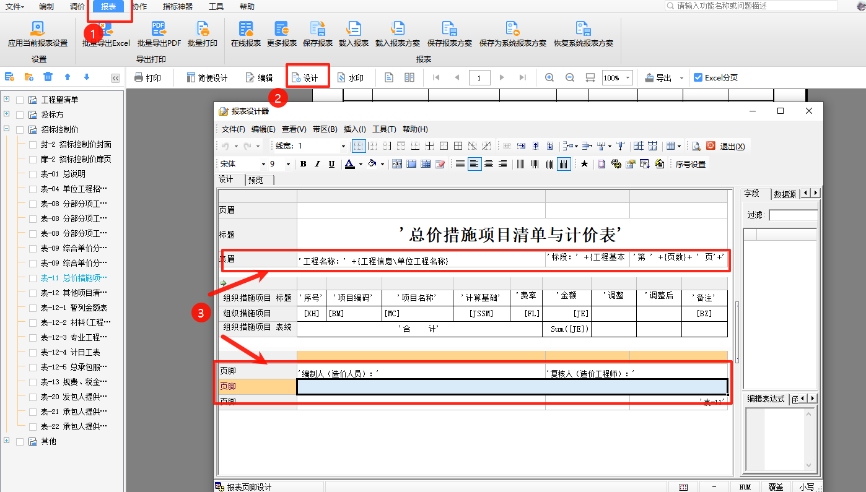Viewport: 866px width, 492px height.
Task: Click 载入报表方案 icon
Action: point(398,28)
